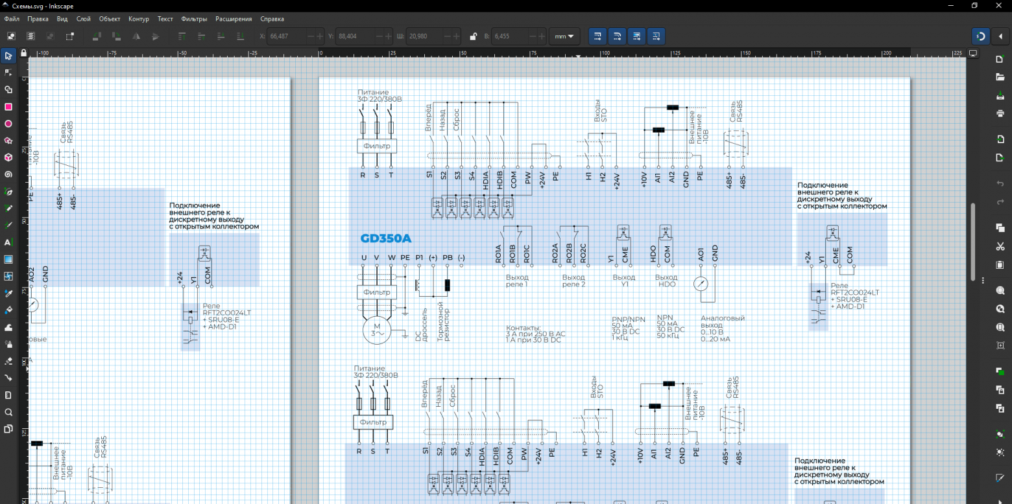Select the Gradient tool

coord(8,259)
